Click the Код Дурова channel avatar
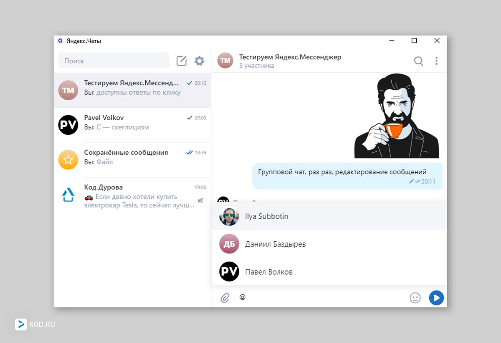This screenshot has width=501, height=343. point(68,194)
